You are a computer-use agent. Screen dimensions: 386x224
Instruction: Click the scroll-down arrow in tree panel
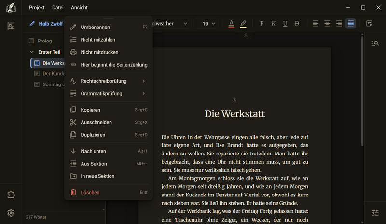click(104, 210)
